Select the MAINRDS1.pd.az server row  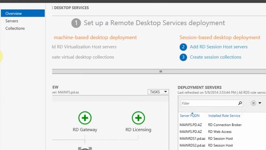[x=222, y=139]
